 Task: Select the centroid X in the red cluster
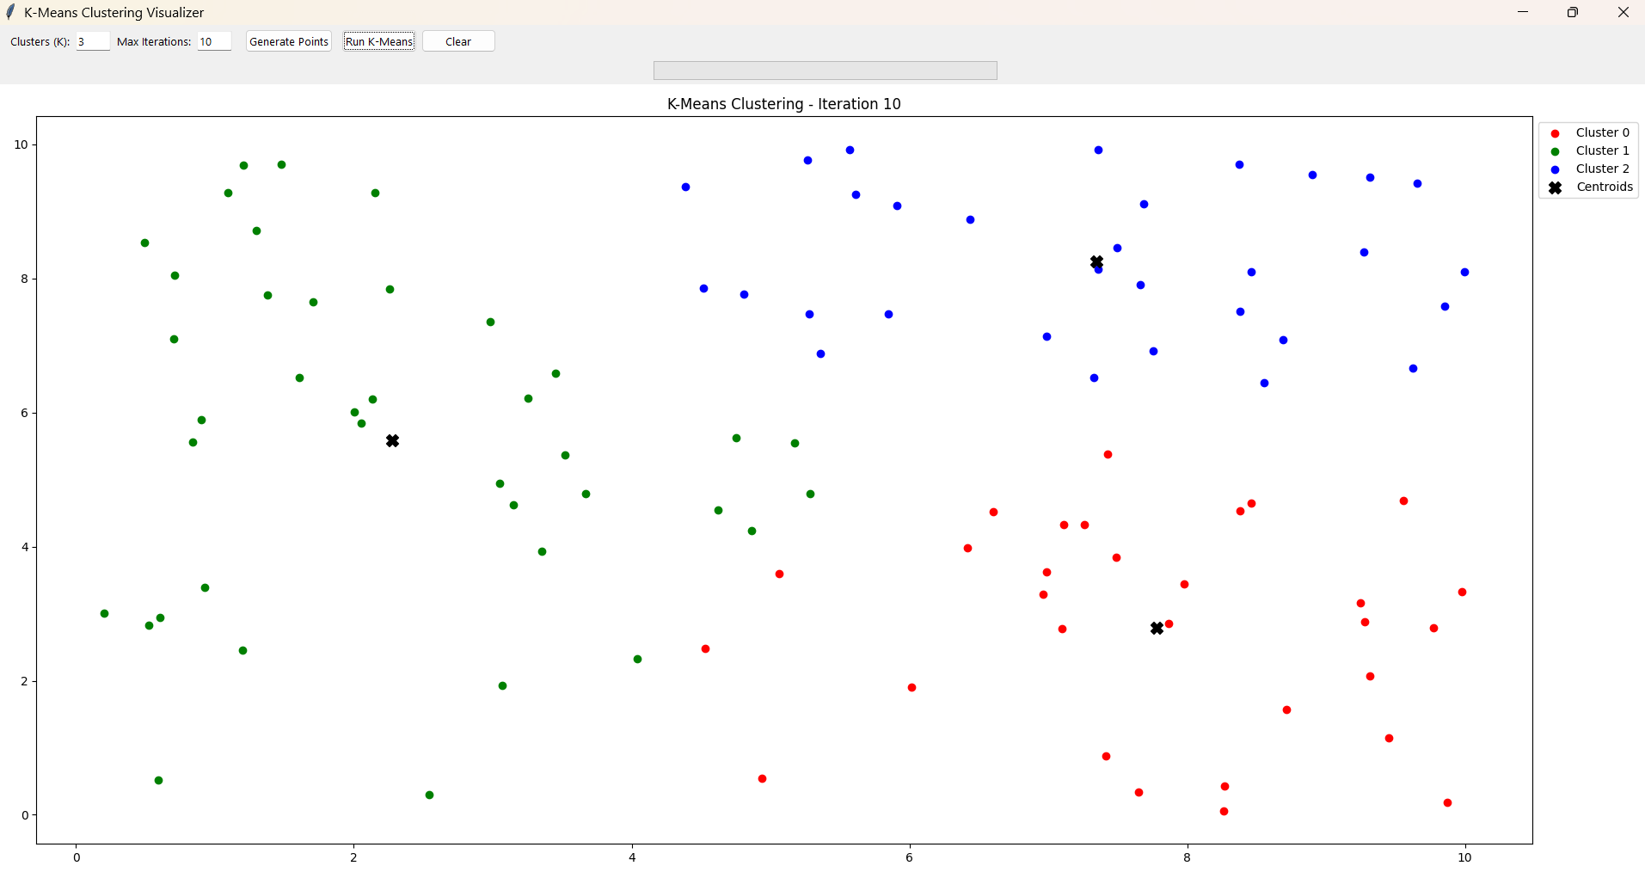[x=1157, y=629]
